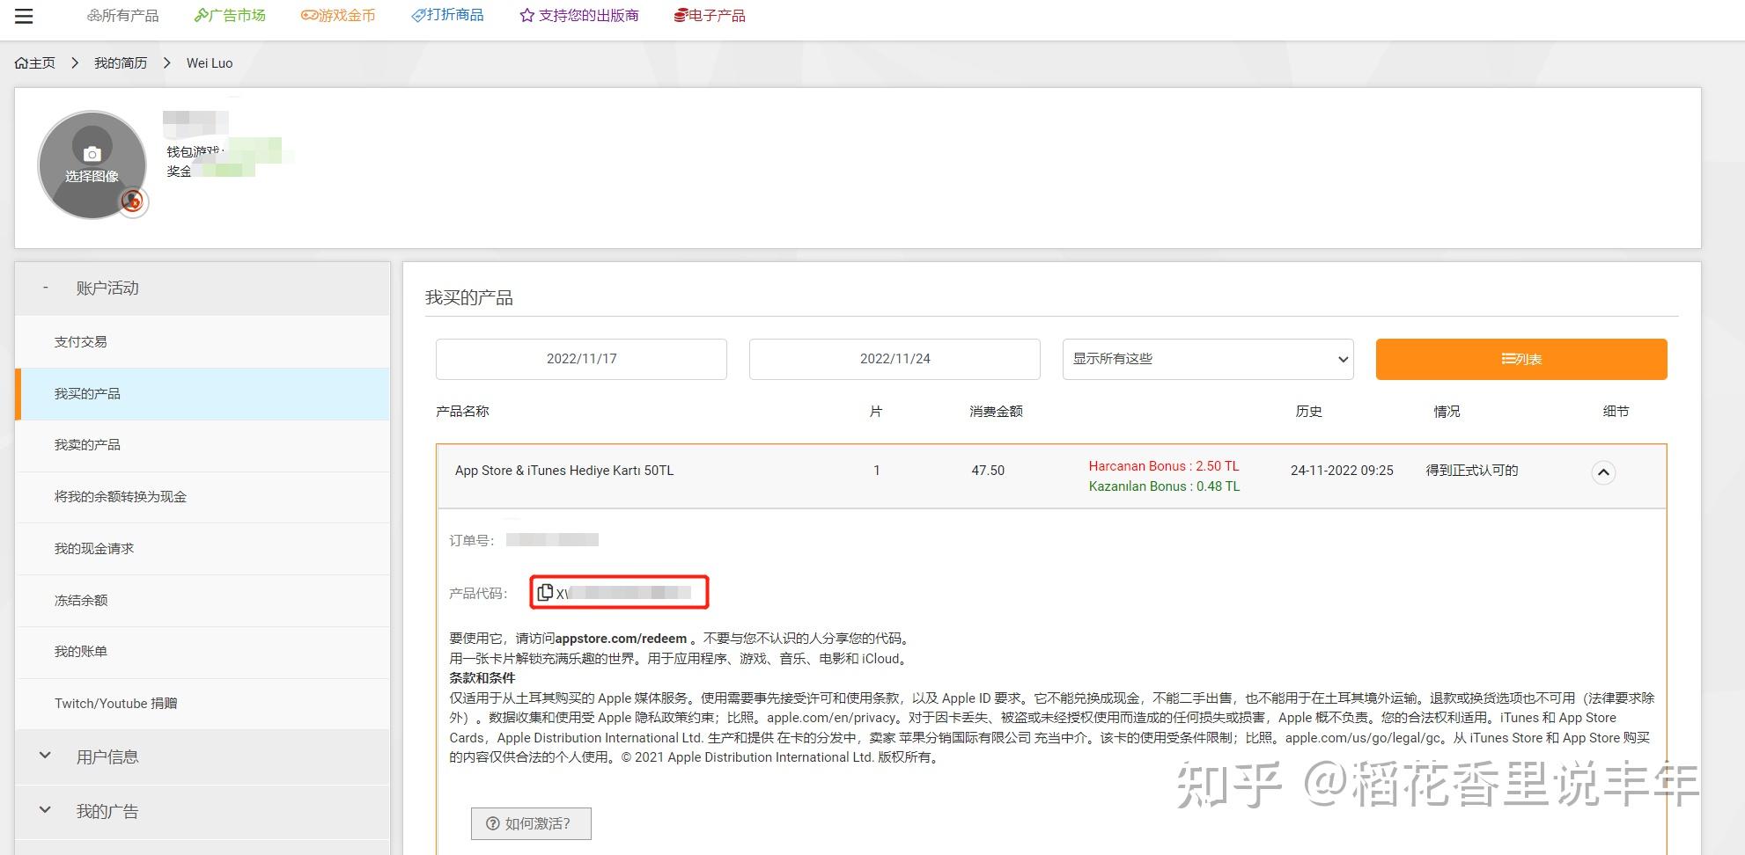This screenshot has height=855, width=1745.
Task: Click the 产品名称 column header
Action: coord(462,412)
